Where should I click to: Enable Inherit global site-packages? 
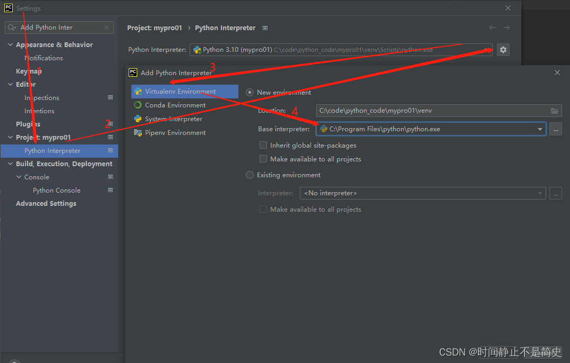[x=263, y=145]
